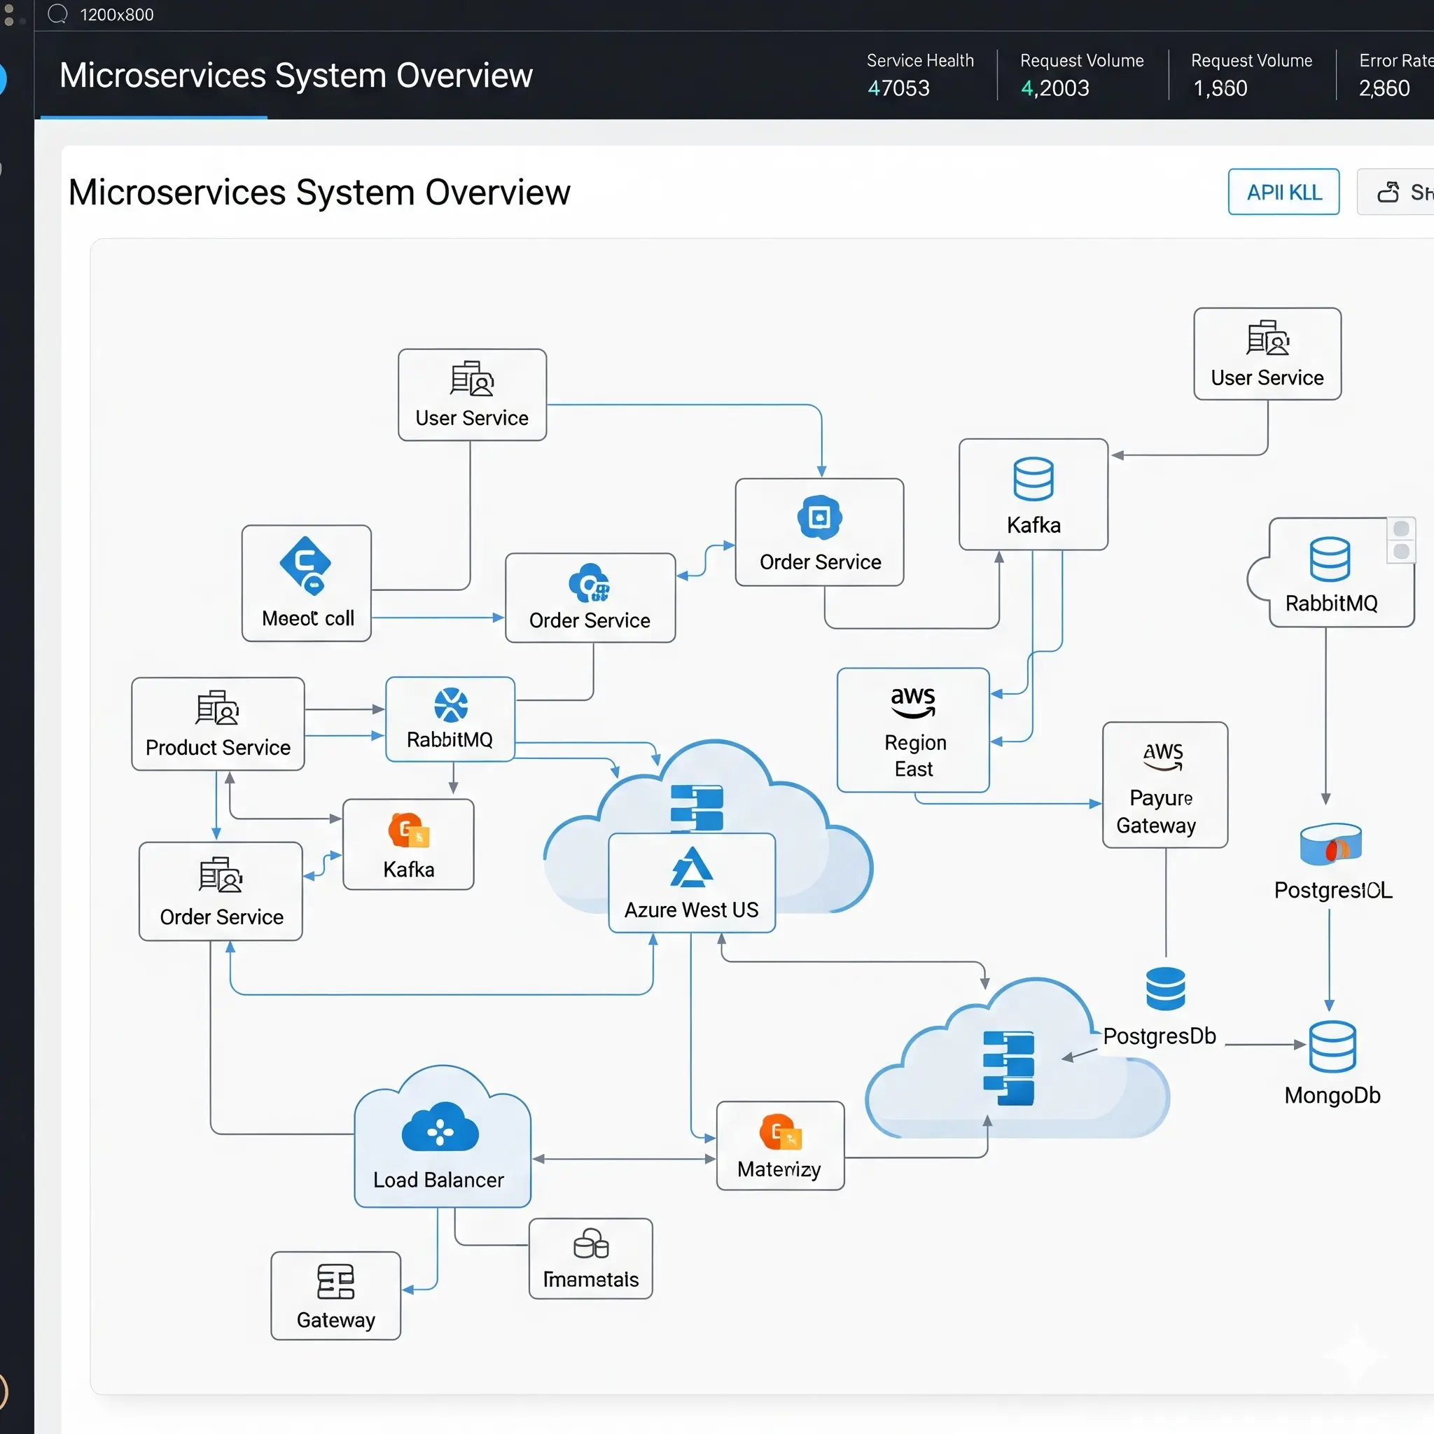Select the top-left User Service node icon
Screen dimensions: 1434x1434
pyautogui.click(x=472, y=379)
